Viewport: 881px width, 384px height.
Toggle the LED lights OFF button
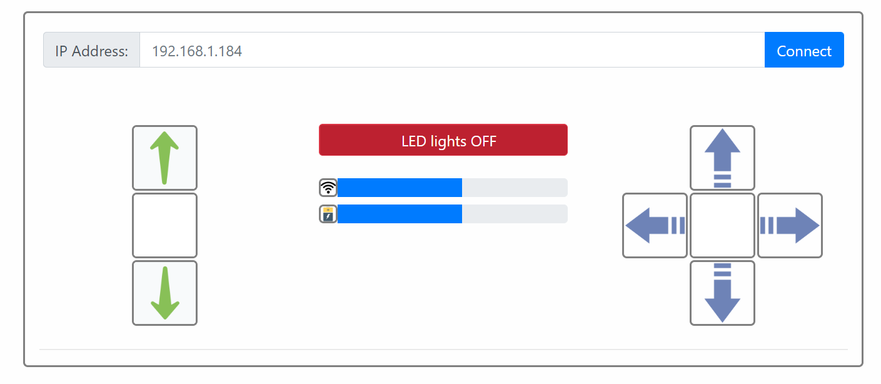(443, 140)
